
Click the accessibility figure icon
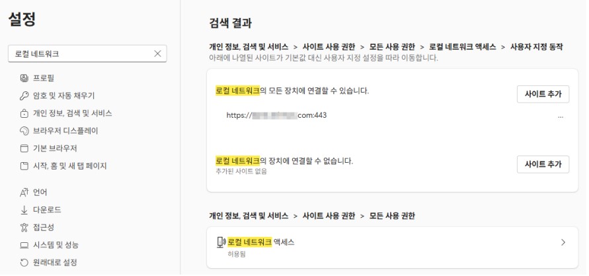click(x=24, y=228)
